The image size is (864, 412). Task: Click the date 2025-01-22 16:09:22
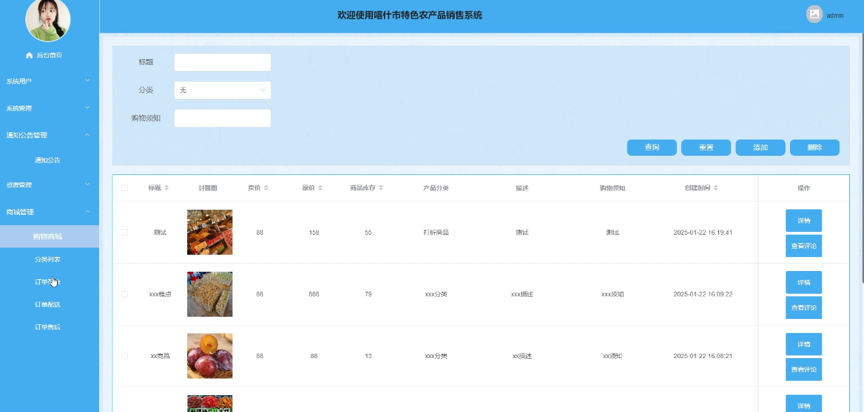coord(703,295)
